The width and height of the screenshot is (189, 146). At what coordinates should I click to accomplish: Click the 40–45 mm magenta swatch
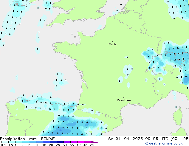coord(81,142)
